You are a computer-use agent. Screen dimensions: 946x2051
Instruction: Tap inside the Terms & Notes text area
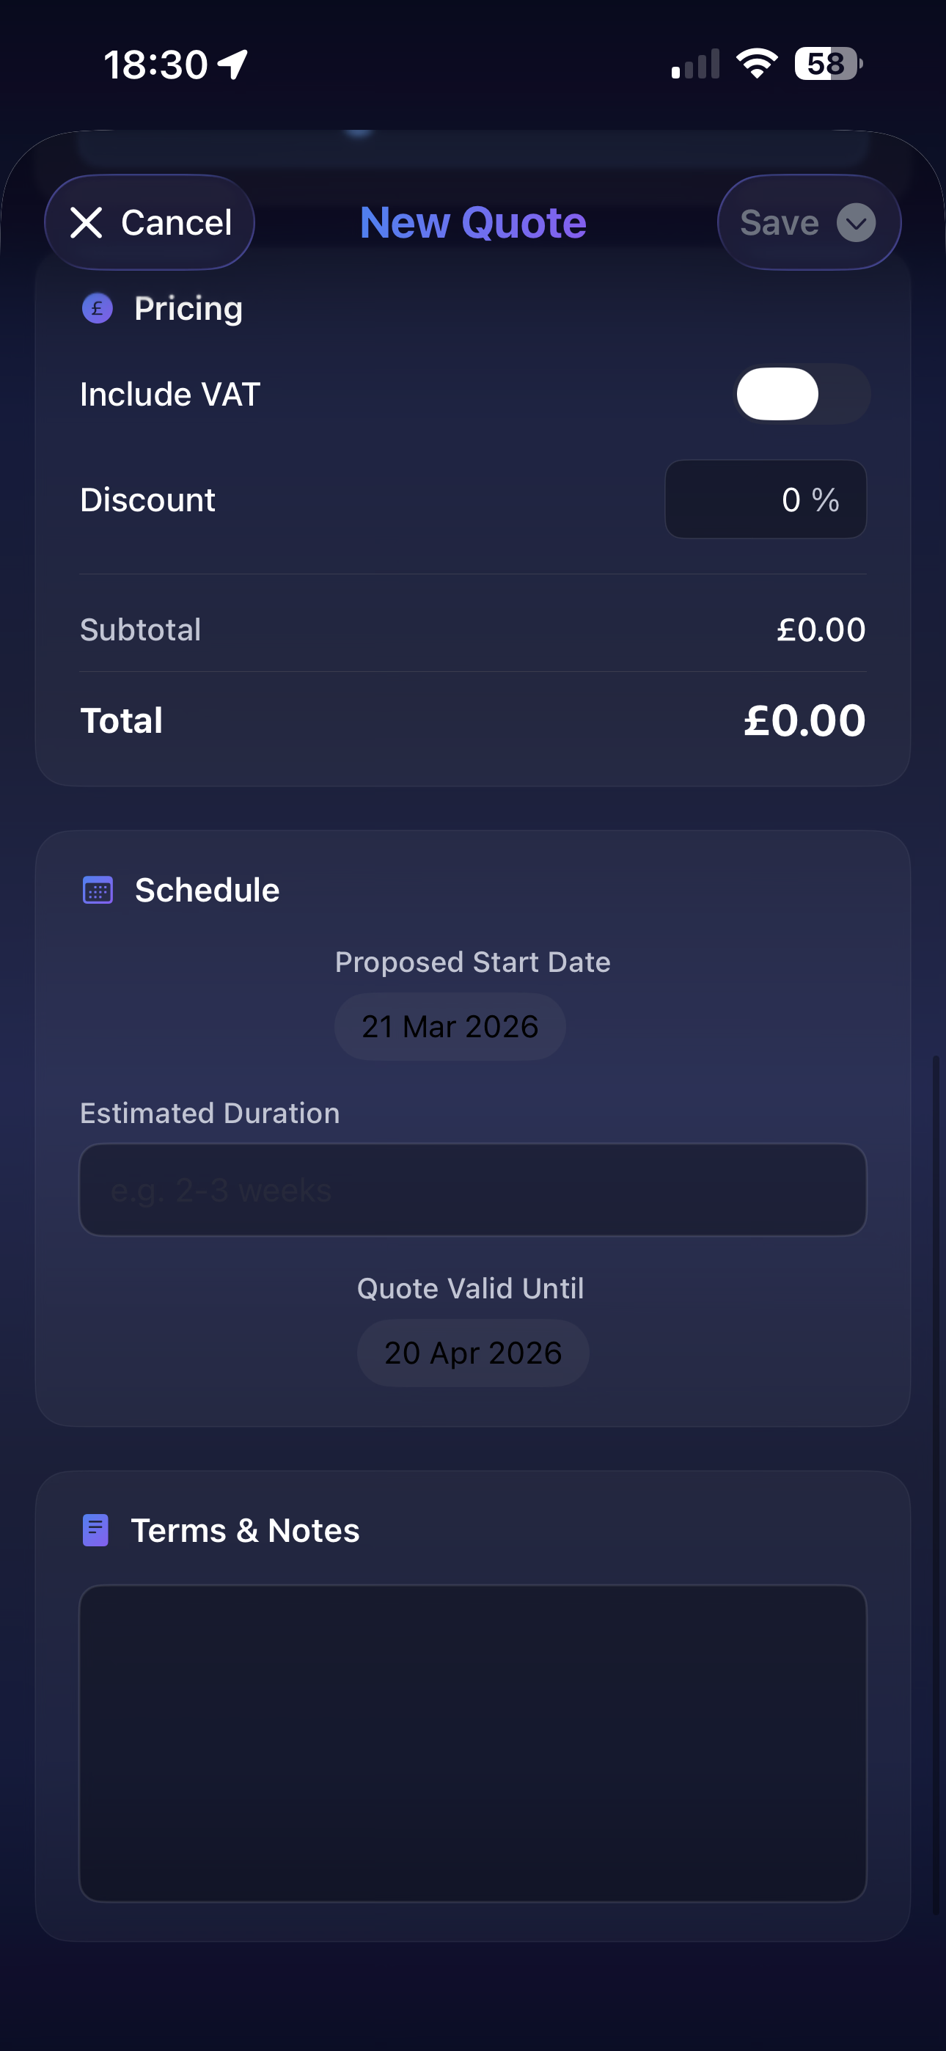pyautogui.click(x=473, y=1743)
